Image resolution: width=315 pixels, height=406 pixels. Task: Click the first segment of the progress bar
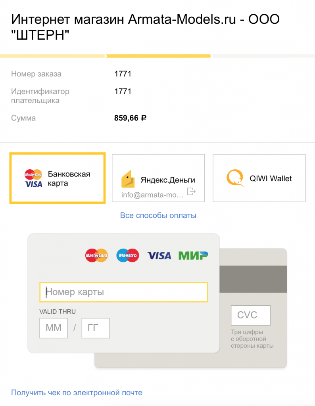point(52,56)
